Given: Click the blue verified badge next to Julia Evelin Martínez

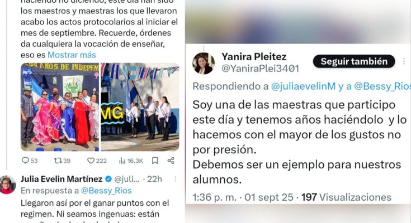Looking at the screenshot, I should 108,179.
